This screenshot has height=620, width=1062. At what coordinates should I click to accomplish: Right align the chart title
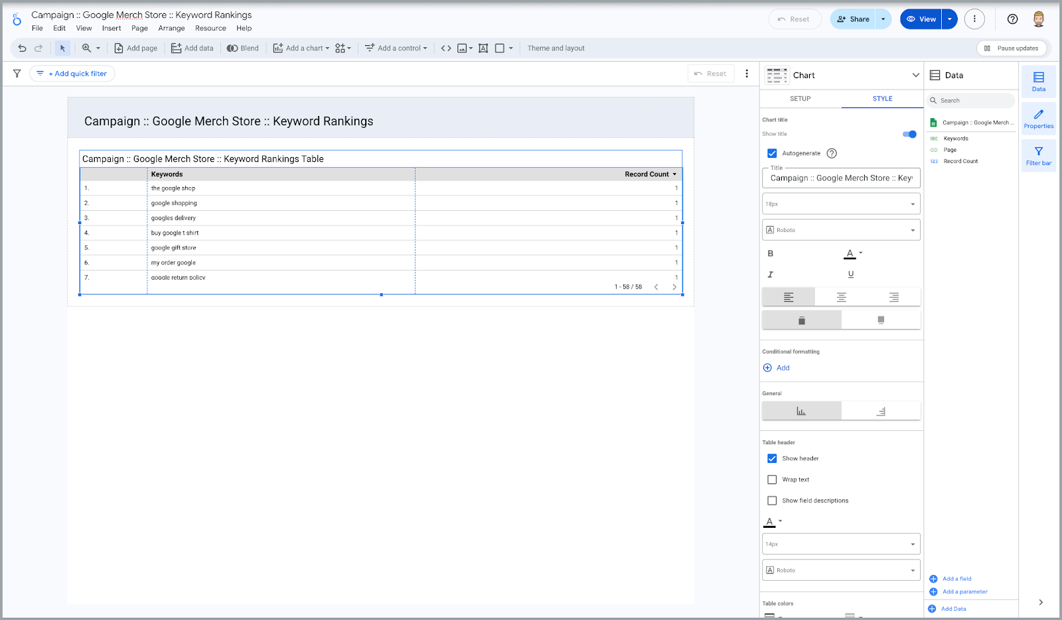(894, 297)
